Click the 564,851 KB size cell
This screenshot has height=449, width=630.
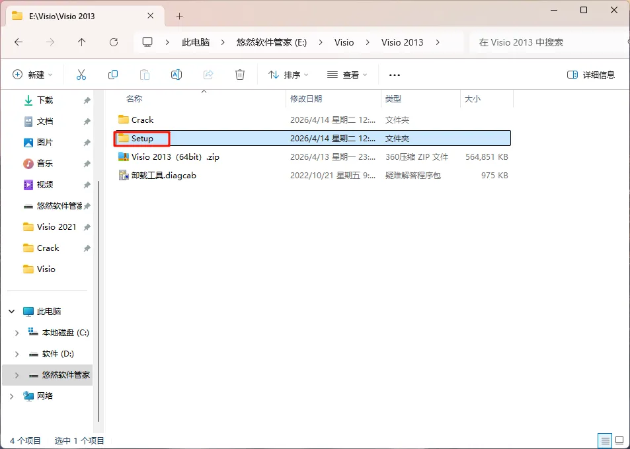487,157
